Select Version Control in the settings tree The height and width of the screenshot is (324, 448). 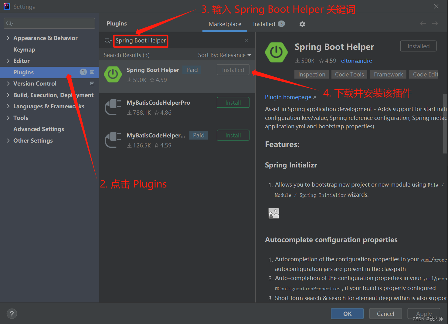[x=35, y=83]
